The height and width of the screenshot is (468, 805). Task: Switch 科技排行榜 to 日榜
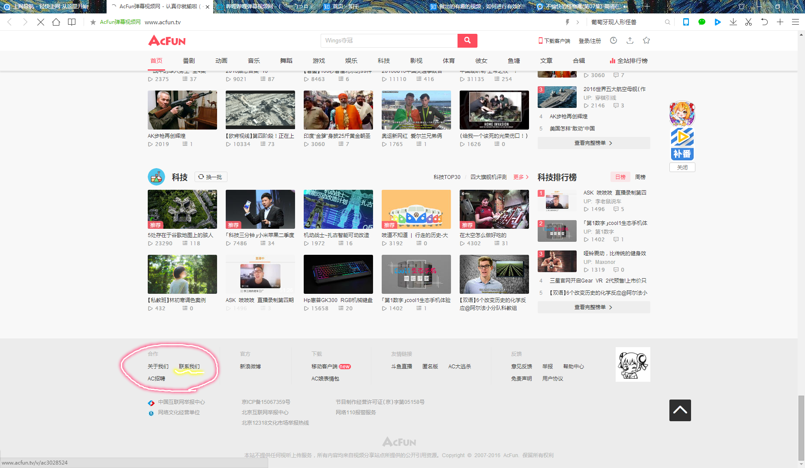coord(620,177)
